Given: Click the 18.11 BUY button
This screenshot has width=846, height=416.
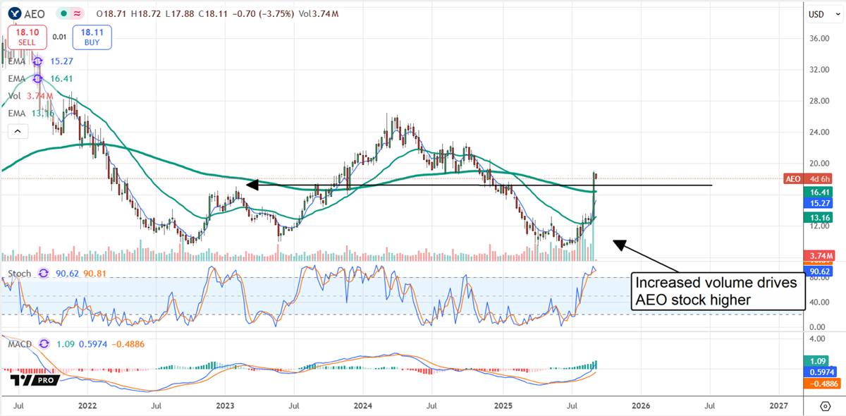Looking at the screenshot, I should [92, 37].
